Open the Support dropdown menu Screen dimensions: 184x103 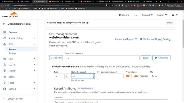(x=147, y=15)
